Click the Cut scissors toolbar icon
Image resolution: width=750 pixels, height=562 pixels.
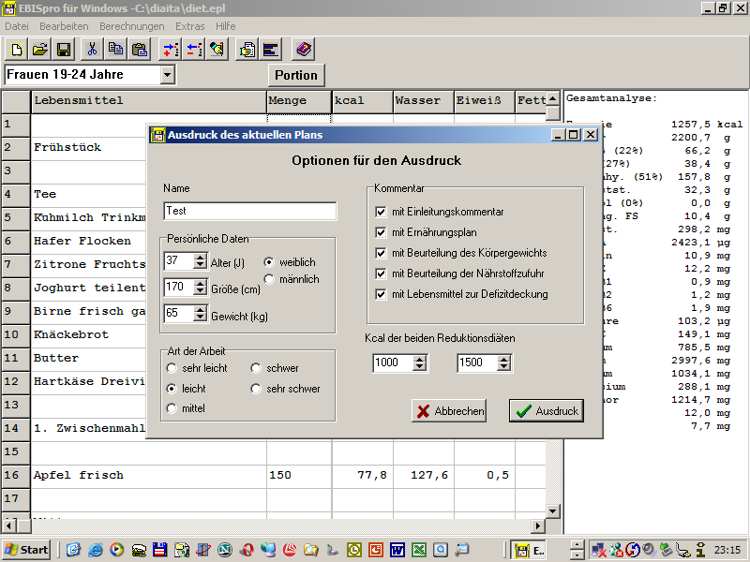(92, 50)
